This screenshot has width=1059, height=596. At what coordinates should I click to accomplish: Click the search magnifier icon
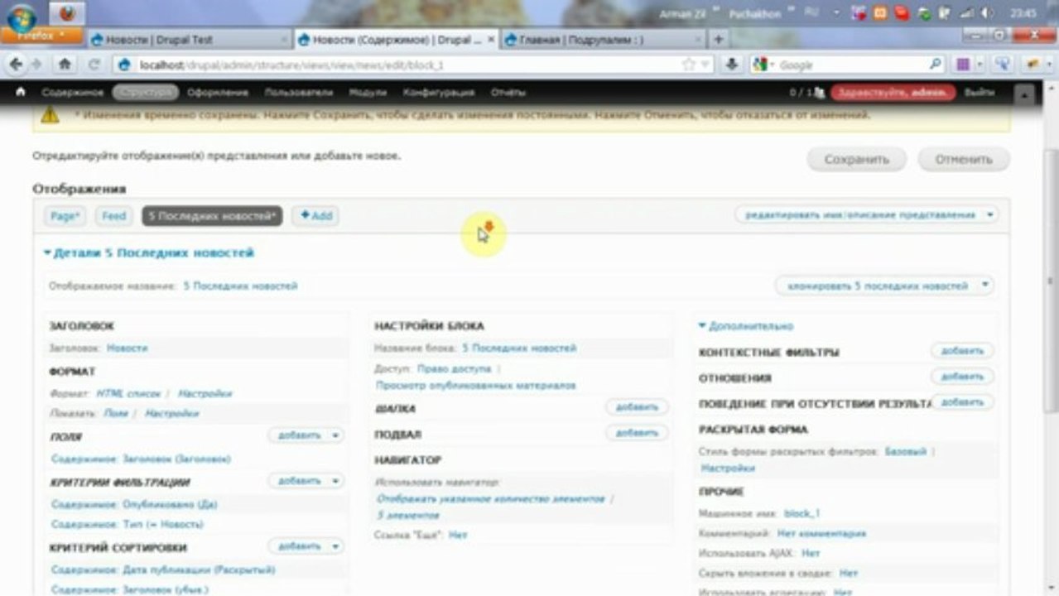(935, 64)
